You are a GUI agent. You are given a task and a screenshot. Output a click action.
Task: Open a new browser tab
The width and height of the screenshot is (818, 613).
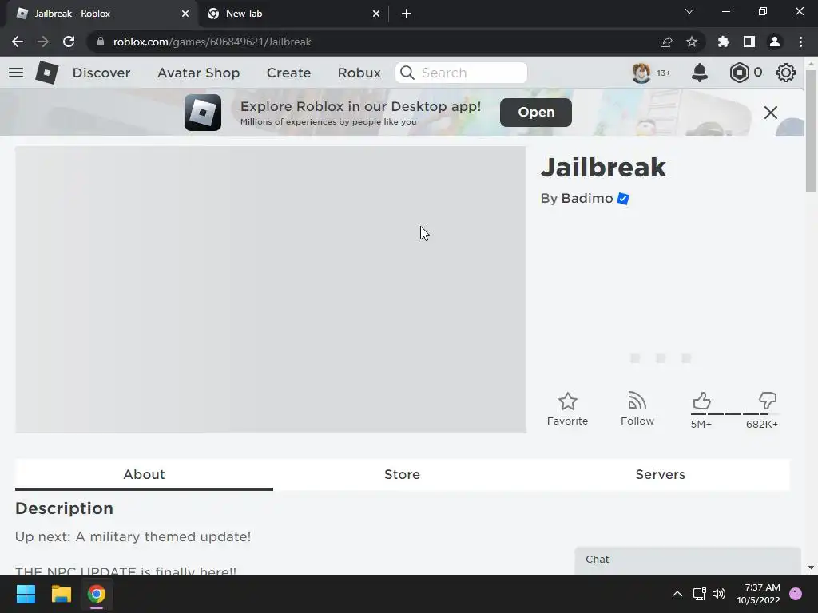coord(407,14)
